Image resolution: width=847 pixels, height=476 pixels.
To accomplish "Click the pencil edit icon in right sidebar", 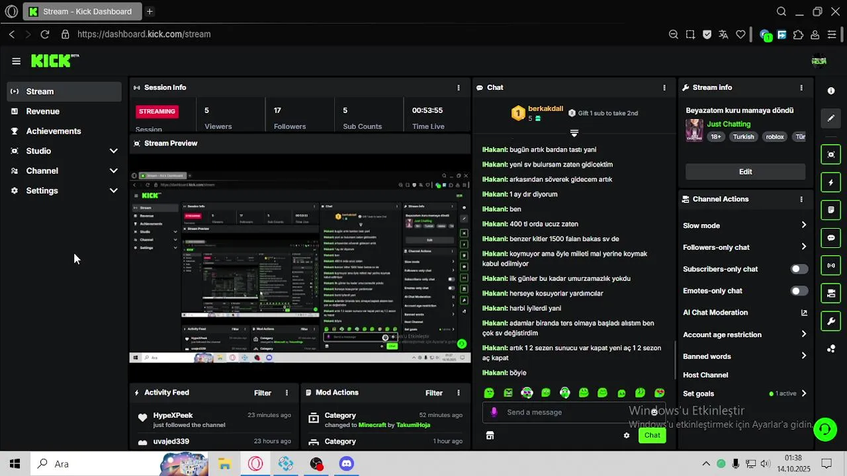I will click(x=831, y=118).
